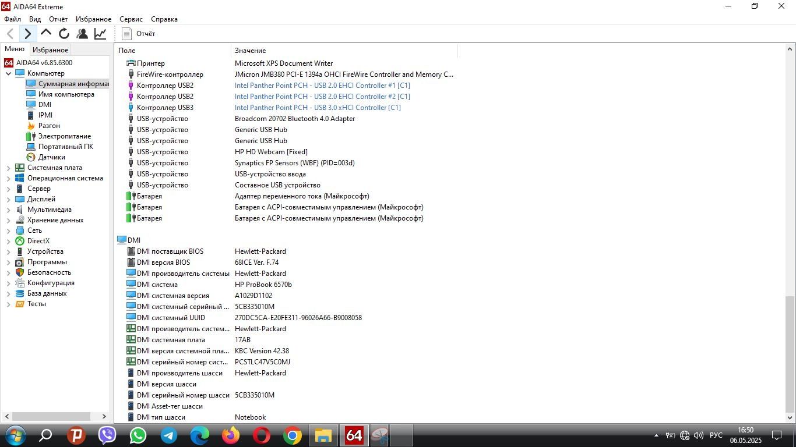This screenshot has width=796, height=447.
Task: Switch to the Избранное tab
Action: coord(50,50)
